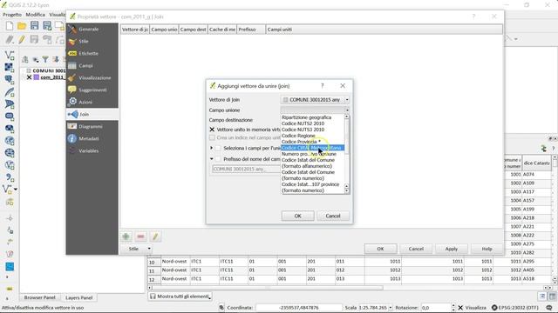Click filter legend icon in Layers panel

pos(45,59)
